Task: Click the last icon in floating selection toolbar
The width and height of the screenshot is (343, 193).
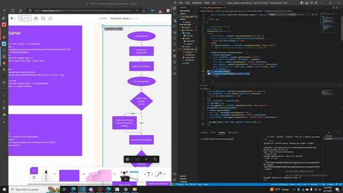Action: click(x=155, y=159)
